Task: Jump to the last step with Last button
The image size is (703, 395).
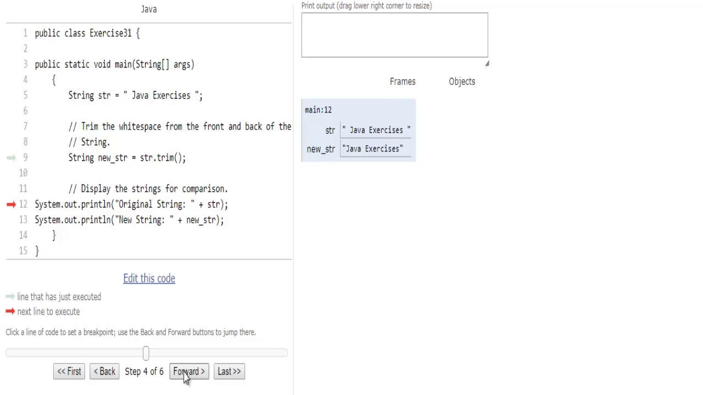Action: 229,371
